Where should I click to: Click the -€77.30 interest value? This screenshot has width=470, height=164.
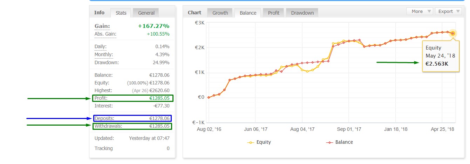tap(161, 106)
